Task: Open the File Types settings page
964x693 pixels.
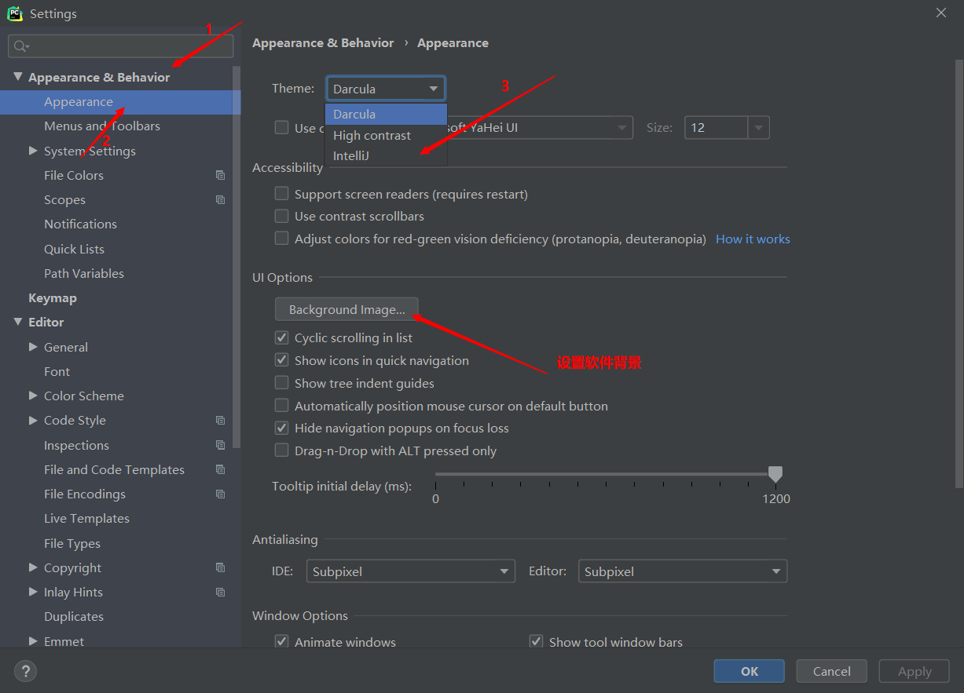Action: coord(72,543)
